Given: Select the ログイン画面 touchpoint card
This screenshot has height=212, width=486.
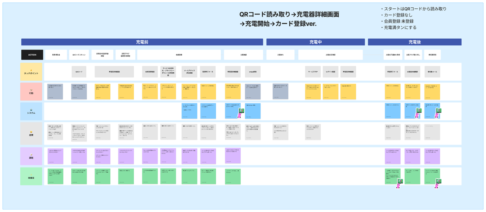Looking at the screenshot, I should pos(330,72).
